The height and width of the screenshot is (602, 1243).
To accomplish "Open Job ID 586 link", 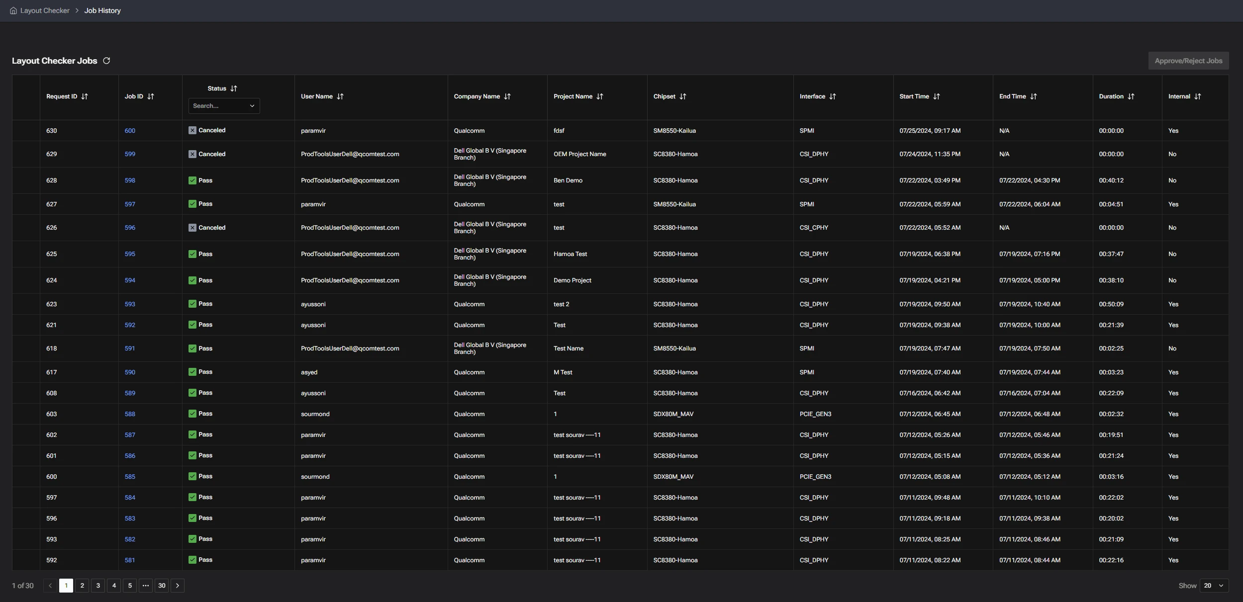I will click(x=130, y=456).
